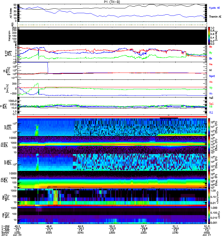Click the 50.3 X-GSE value

click(x=112, y=226)
